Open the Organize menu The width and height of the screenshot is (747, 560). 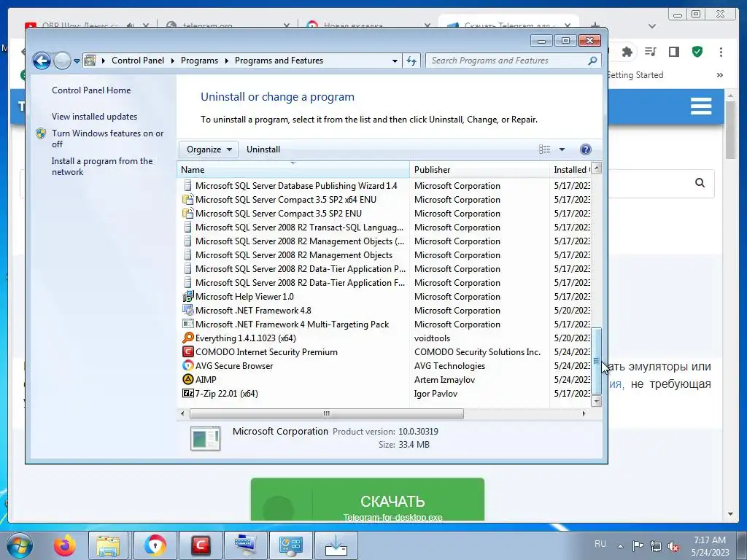(x=209, y=149)
